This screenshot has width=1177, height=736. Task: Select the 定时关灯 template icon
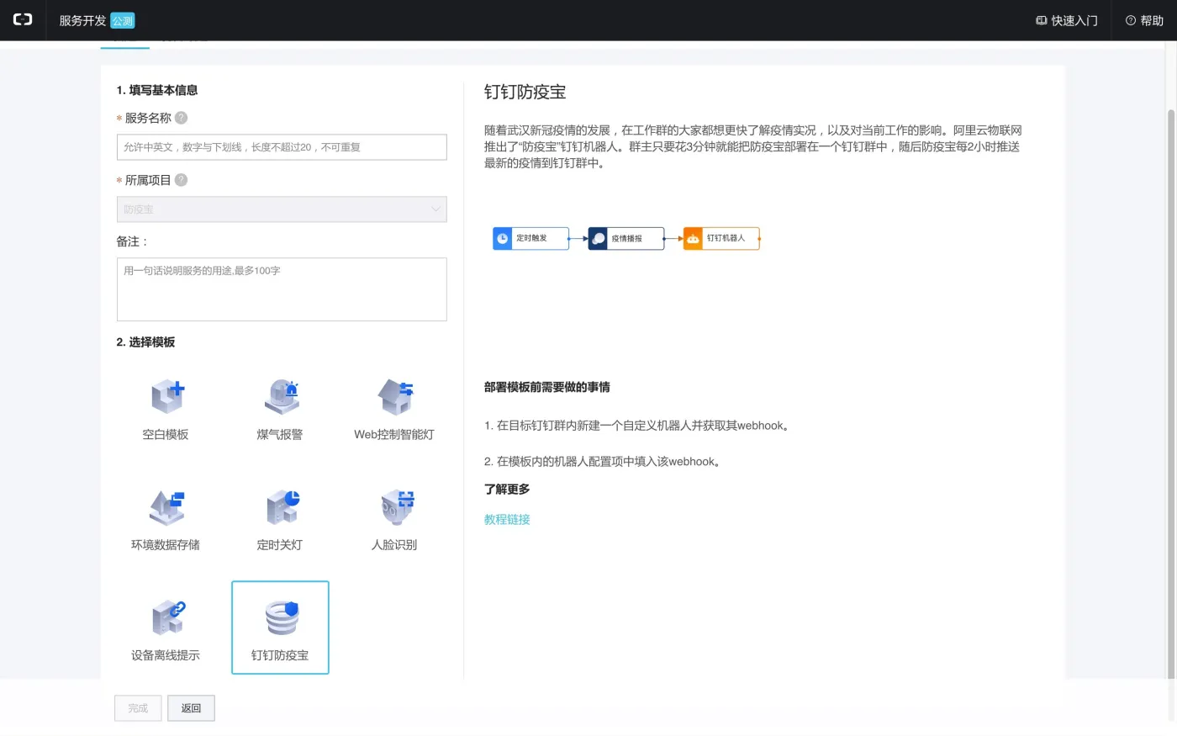[x=281, y=507]
